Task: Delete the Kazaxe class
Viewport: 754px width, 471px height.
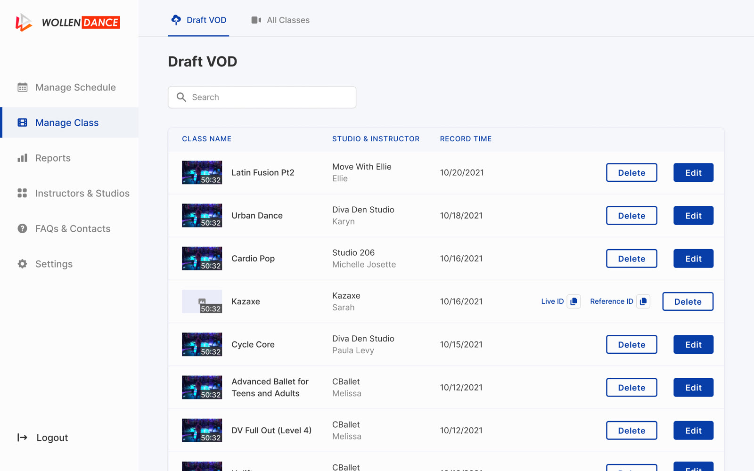Action: 688,301
